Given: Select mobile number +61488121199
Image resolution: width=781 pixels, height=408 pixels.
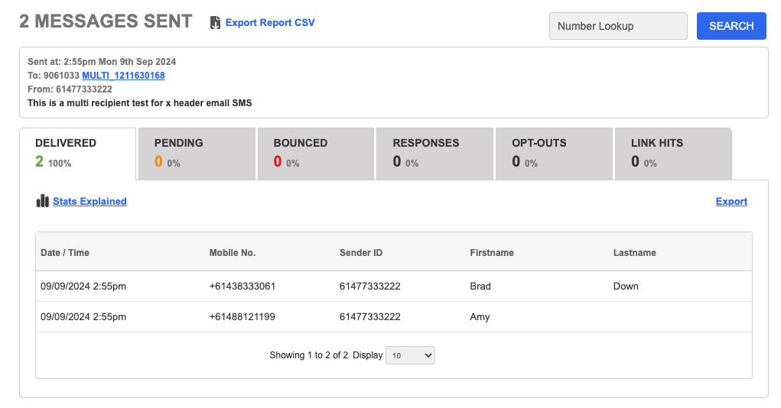Looking at the screenshot, I should [x=242, y=316].
